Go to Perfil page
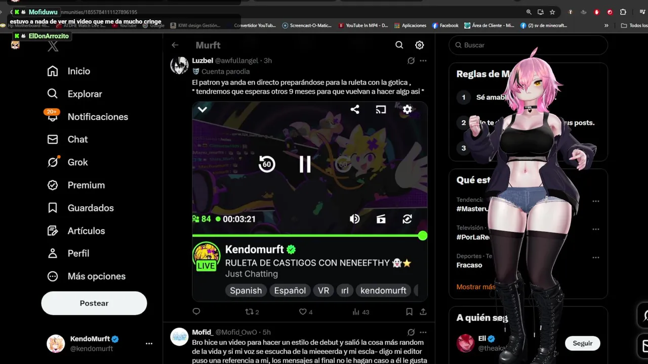Screen dimensions: 648x364 (x=68, y=253)
